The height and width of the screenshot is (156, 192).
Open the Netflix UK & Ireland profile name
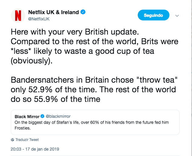(53, 12)
